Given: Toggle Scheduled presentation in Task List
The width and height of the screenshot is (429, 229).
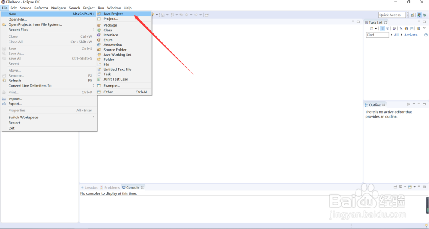Looking at the screenshot, I should (x=387, y=28).
